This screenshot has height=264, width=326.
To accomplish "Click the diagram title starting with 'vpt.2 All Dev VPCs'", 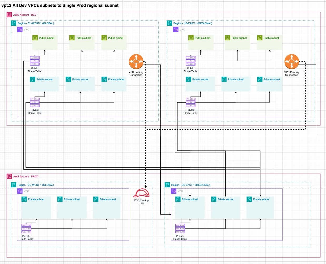I will [x=60, y=6].
